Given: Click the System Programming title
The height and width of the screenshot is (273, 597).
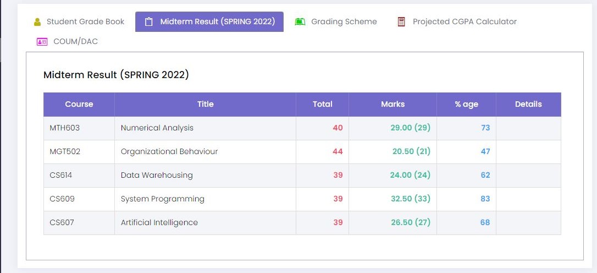Looking at the screenshot, I should (x=163, y=199).
